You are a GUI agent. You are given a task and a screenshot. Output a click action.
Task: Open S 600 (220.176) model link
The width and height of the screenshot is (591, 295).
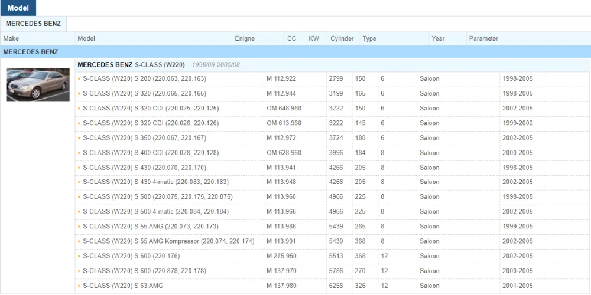click(x=131, y=256)
